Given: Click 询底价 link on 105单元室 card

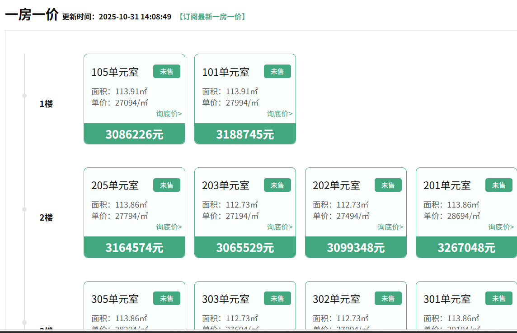Looking at the screenshot, I should click(x=169, y=114).
